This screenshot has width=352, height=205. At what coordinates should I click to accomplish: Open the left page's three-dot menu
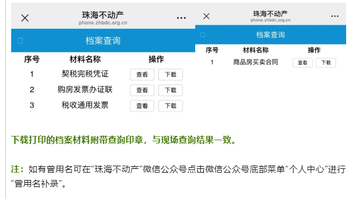181,18
